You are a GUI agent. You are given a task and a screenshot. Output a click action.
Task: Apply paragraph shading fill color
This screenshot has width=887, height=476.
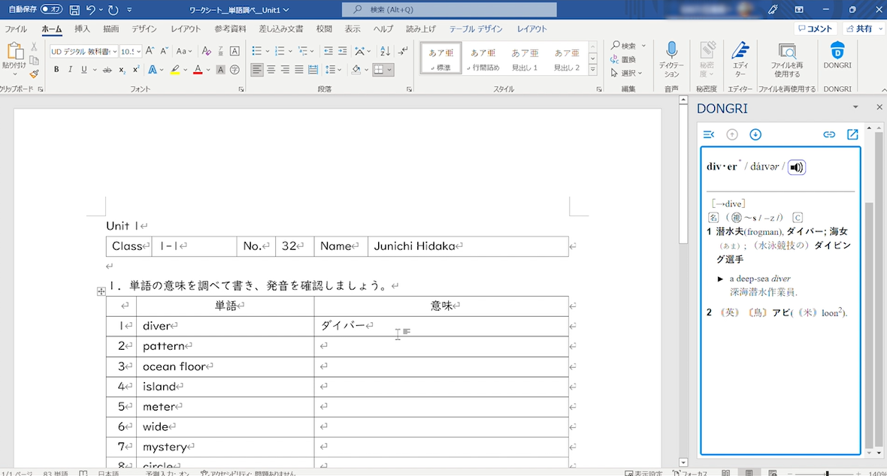pos(356,70)
